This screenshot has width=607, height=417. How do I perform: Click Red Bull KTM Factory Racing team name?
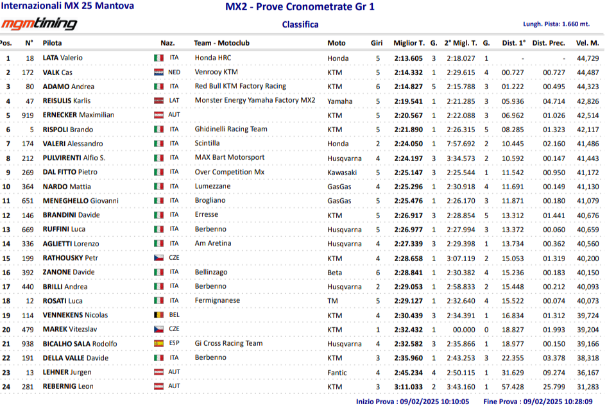[240, 86]
